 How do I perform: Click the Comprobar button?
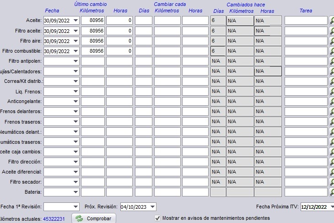tap(94, 218)
